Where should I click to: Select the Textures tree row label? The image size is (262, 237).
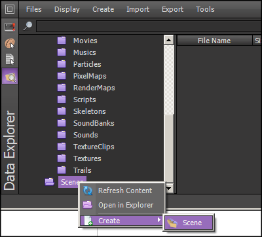point(87,158)
